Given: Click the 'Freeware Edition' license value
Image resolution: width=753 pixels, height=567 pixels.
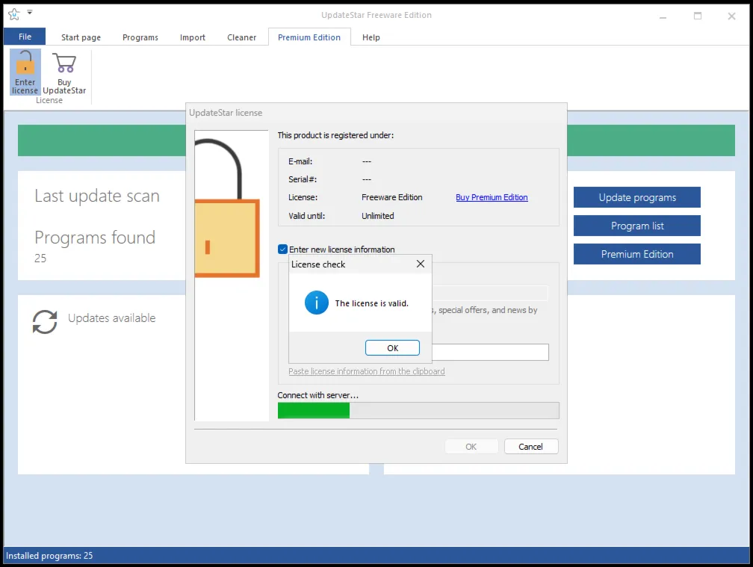Looking at the screenshot, I should click(x=392, y=197).
